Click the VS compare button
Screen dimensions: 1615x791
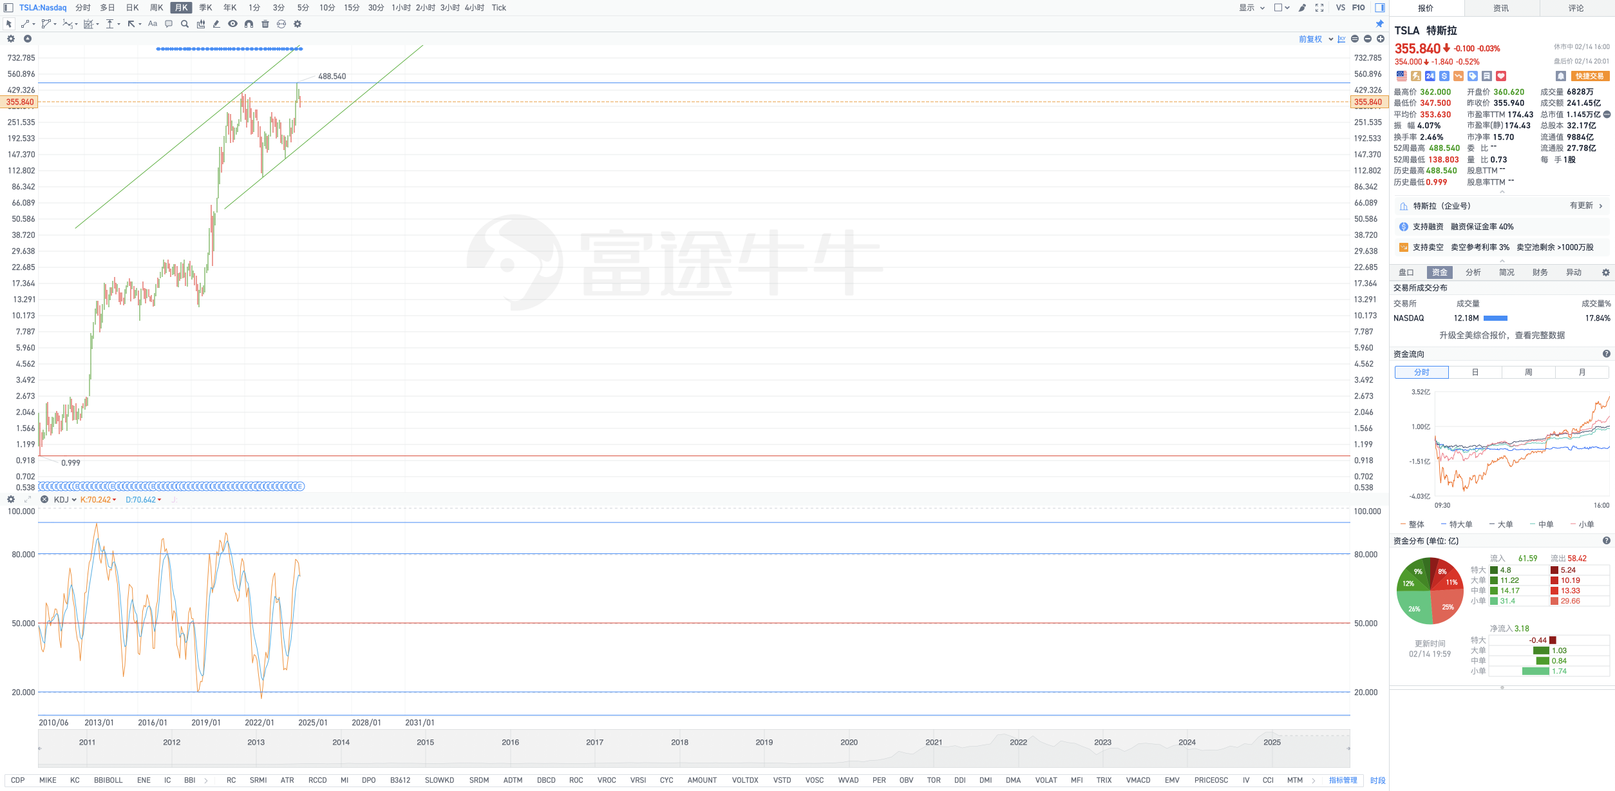pos(1341,8)
